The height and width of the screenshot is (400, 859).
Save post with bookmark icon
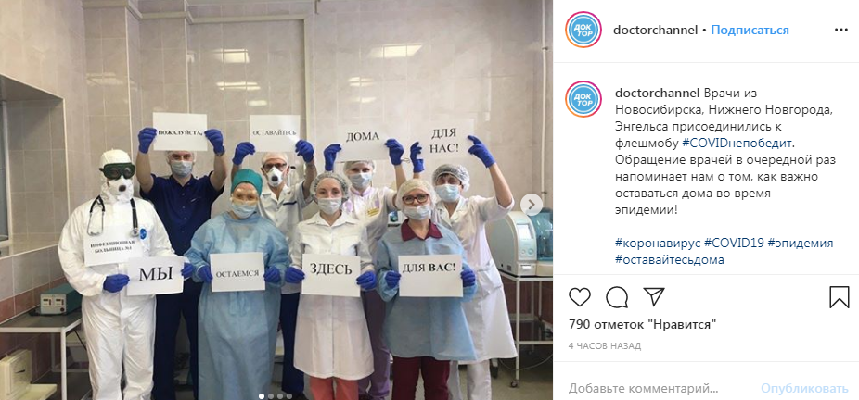[840, 297]
